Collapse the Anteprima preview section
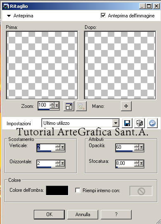Viewport: 161px width, 224px height. [x=9, y=16]
